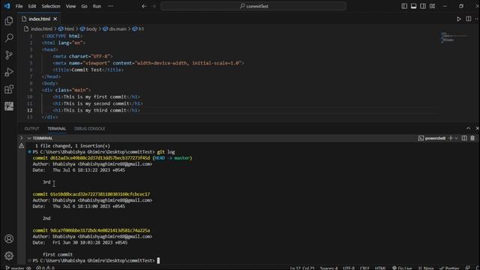Image resolution: width=480 pixels, height=270 pixels.
Task: Open the Source Control view
Action: 9,55
